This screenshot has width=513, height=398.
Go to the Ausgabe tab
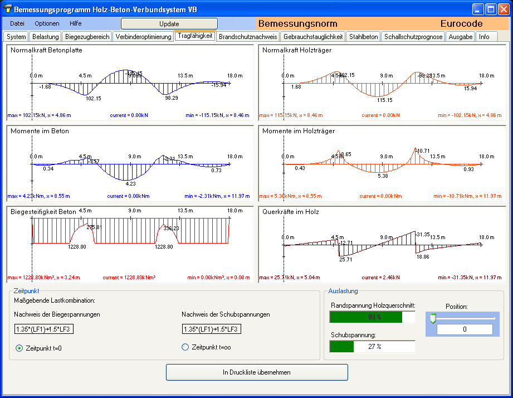[x=461, y=37]
